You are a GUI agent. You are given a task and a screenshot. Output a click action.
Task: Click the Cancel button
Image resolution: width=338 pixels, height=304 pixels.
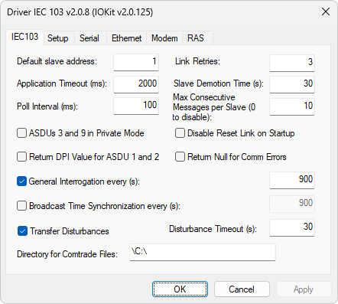click(242, 289)
